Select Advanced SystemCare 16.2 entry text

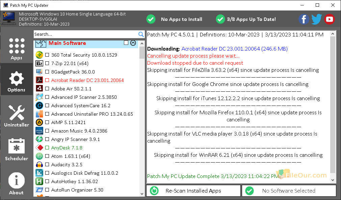coord(81,106)
